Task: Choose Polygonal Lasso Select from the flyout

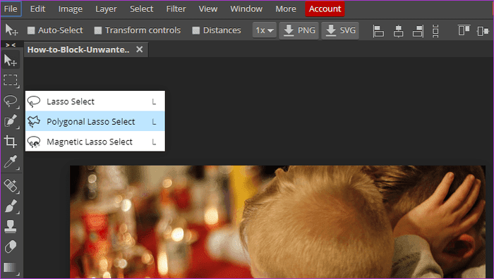Action: (x=95, y=121)
